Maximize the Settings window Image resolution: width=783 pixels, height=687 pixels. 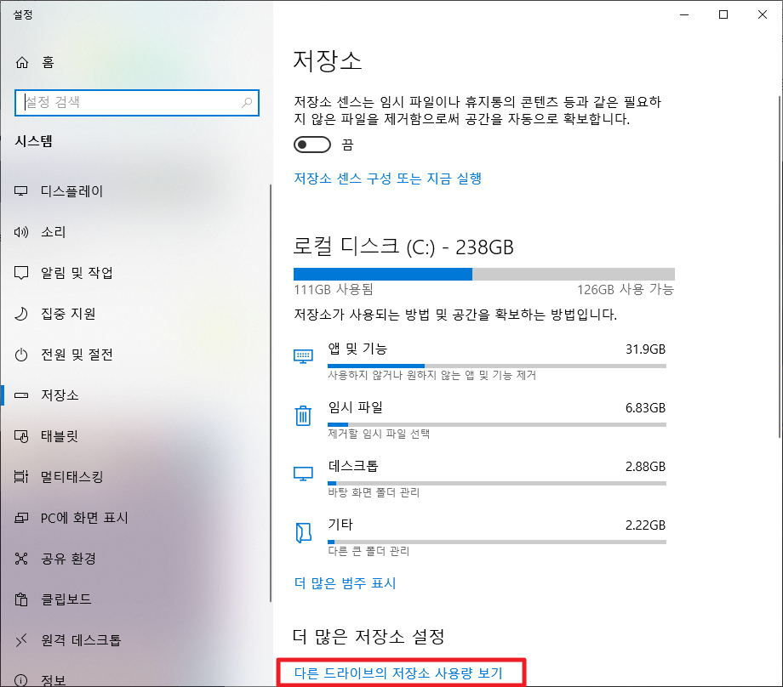click(x=723, y=14)
